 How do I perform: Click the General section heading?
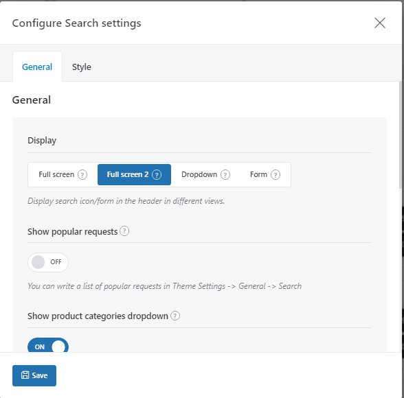coord(32,100)
